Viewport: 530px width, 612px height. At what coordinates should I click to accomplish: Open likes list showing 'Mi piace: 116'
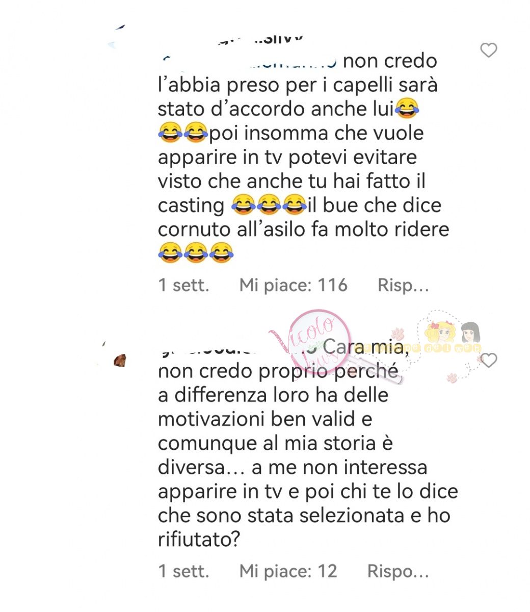point(293,285)
